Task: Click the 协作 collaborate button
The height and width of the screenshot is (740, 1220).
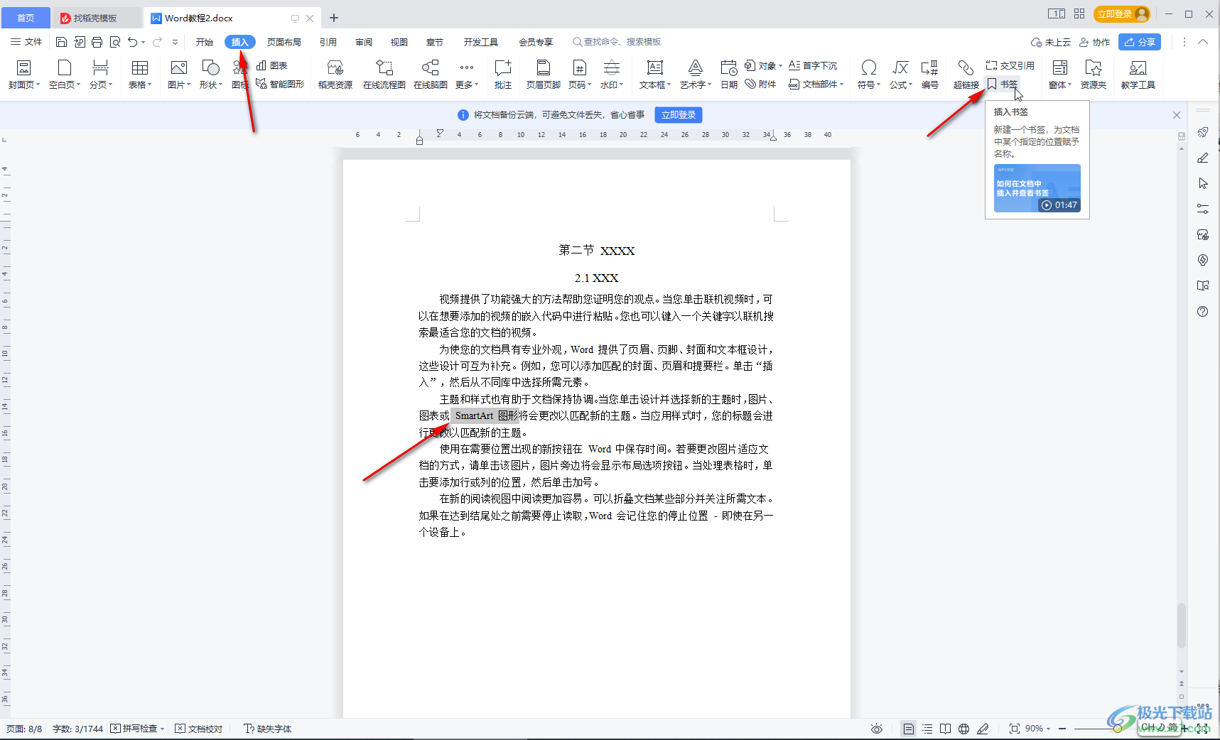Action: 1095,42
